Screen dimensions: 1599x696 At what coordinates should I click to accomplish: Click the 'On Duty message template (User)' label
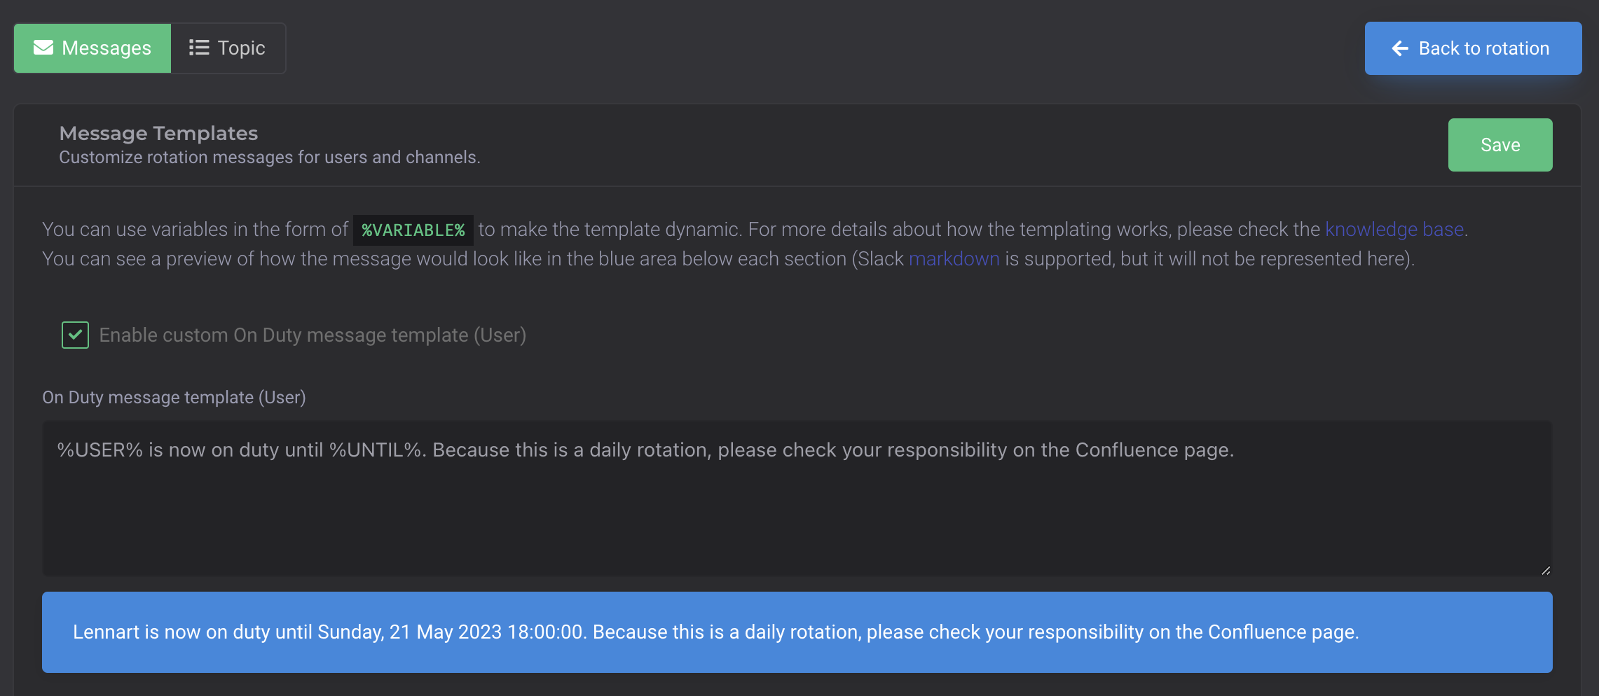click(174, 397)
